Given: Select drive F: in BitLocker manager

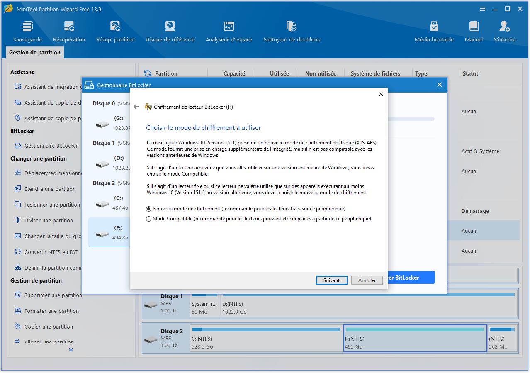Looking at the screenshot, I should coord(109,233).
